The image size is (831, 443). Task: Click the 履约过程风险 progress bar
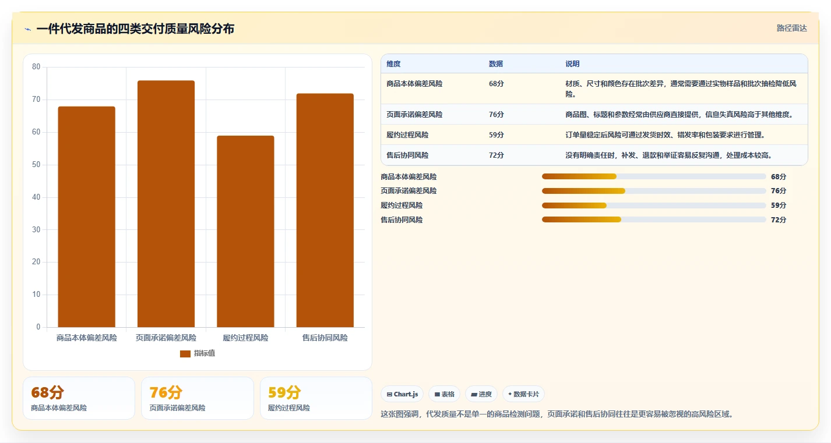654,205
